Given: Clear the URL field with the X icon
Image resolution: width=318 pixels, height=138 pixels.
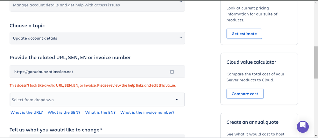Looking at the screenshot, I should tap(172, 72).
